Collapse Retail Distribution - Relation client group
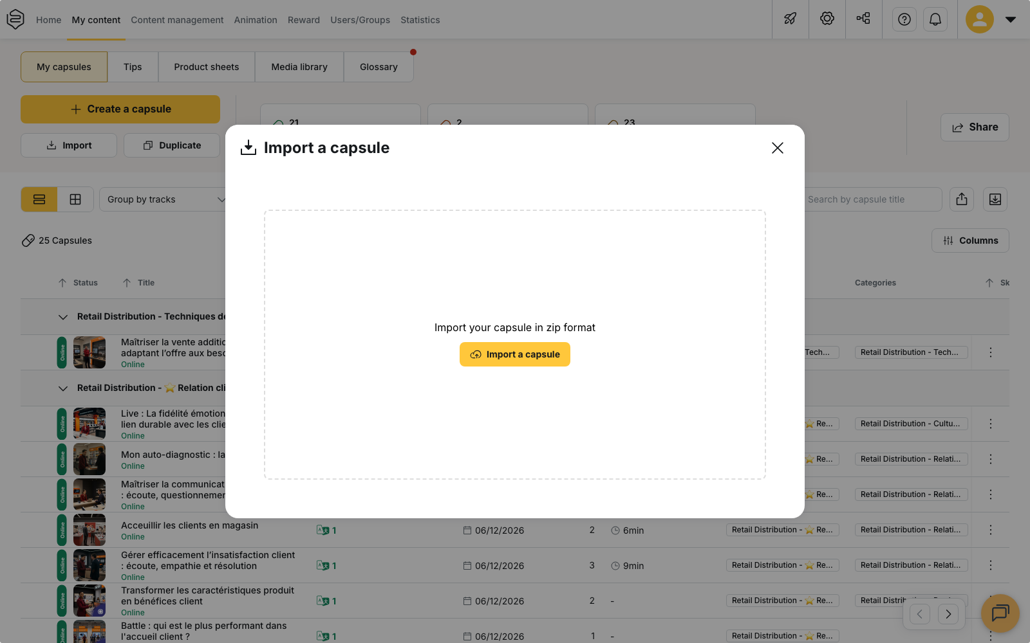 coord(62,388)
